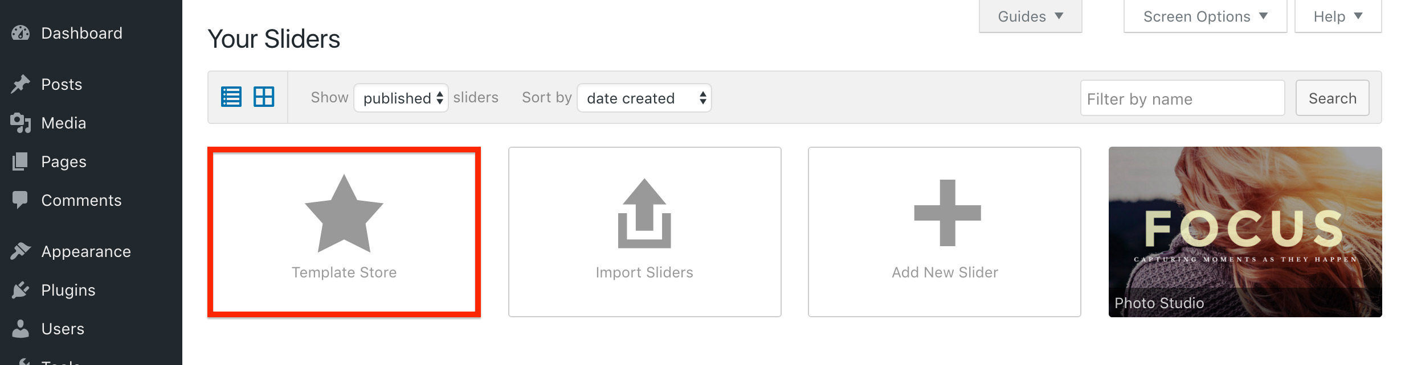Click the Plugins plug icon
This screenshot has height=365, width=1405.
point(21,290)
